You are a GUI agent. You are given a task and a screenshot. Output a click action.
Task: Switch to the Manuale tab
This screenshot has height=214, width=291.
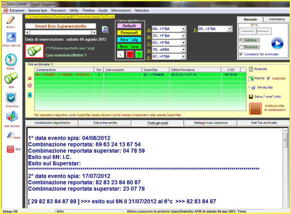250,19
